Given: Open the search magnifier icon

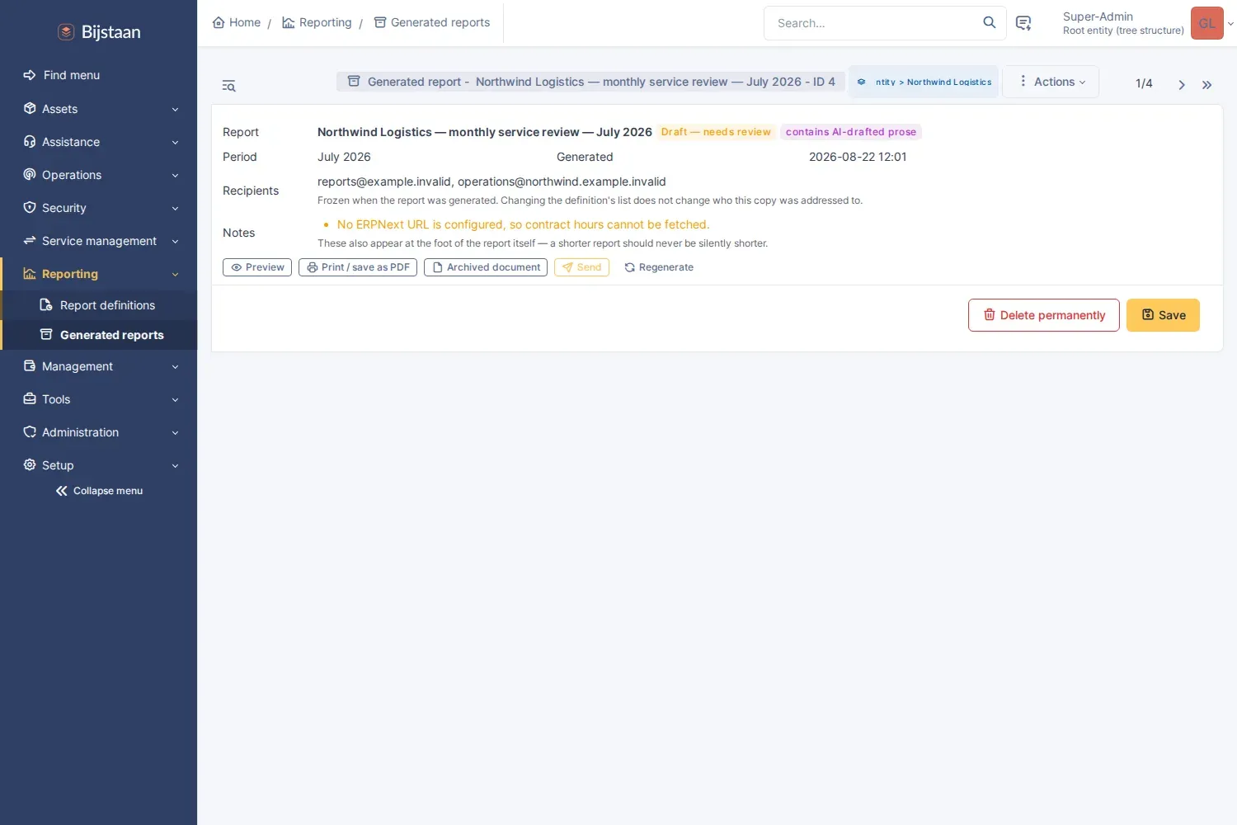Looking at the screenshot, I should (x=989, y=22).
